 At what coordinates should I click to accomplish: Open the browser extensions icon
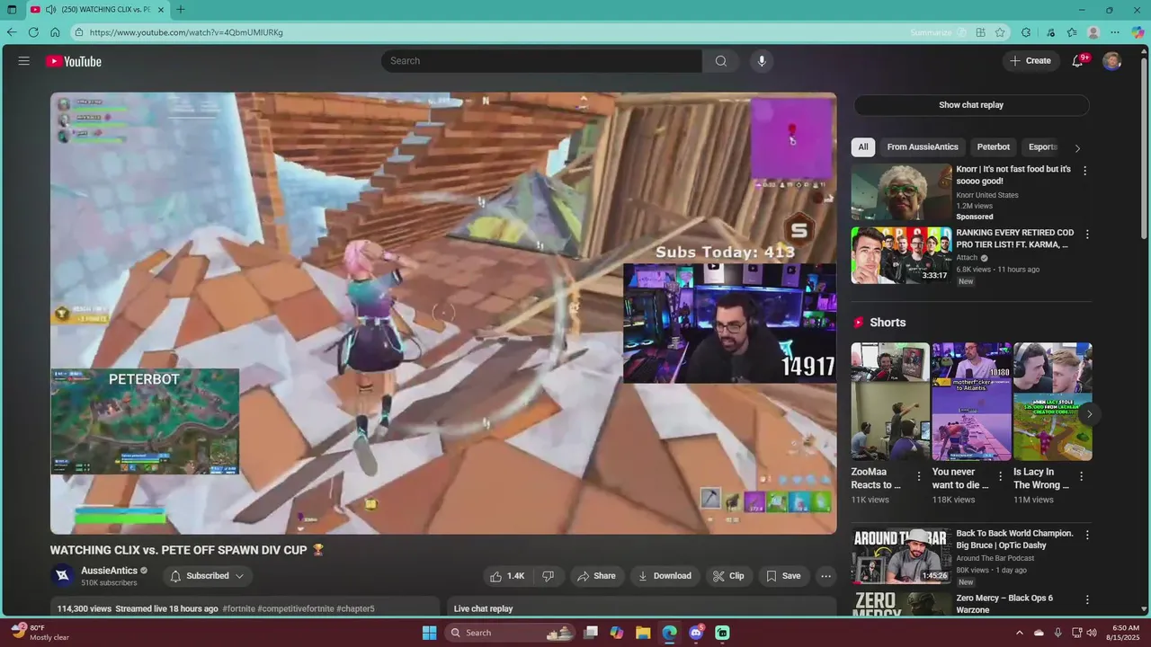tap(1026, 32)
